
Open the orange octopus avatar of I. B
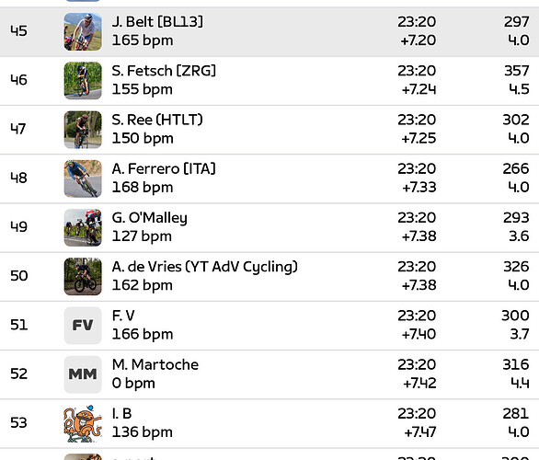(x=83, y=423)
